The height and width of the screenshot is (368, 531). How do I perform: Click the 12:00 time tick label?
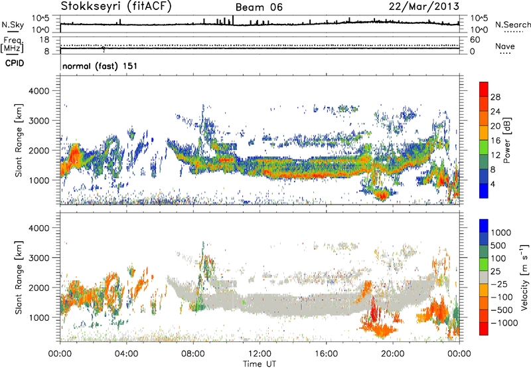tap(260, 354)
